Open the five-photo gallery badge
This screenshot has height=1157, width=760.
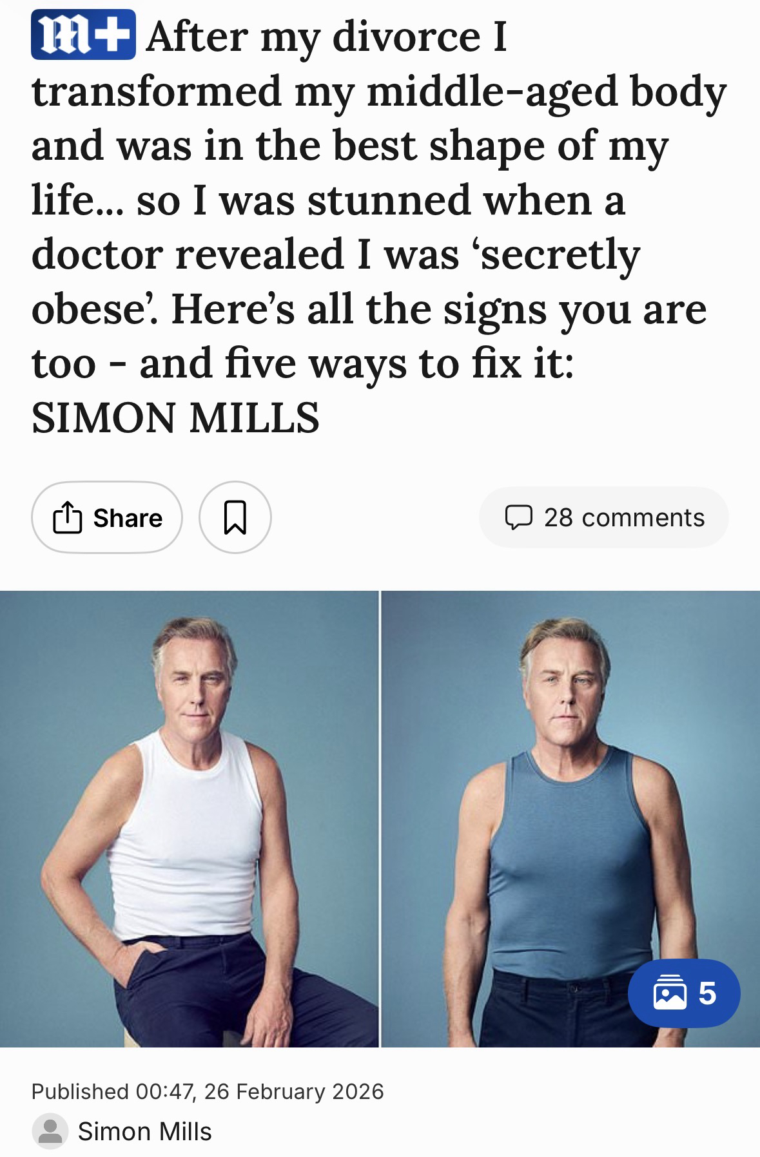pyautogui.click(x=684, y=993)
